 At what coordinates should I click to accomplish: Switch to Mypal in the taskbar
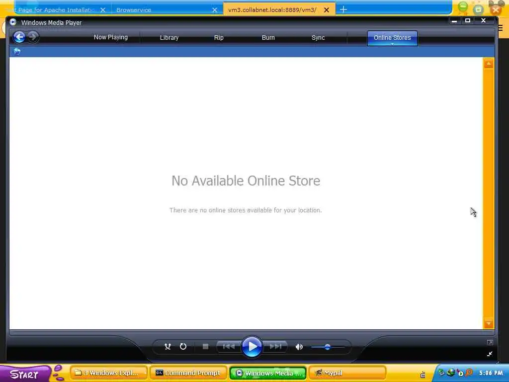pyautogui.click(x=347, y=373)
